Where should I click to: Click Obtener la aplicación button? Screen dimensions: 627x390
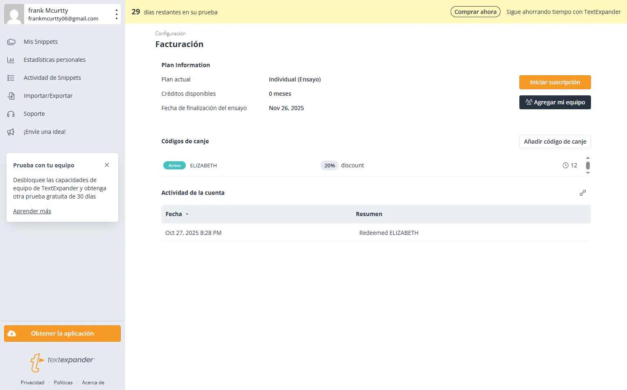[x=62, y=334]
